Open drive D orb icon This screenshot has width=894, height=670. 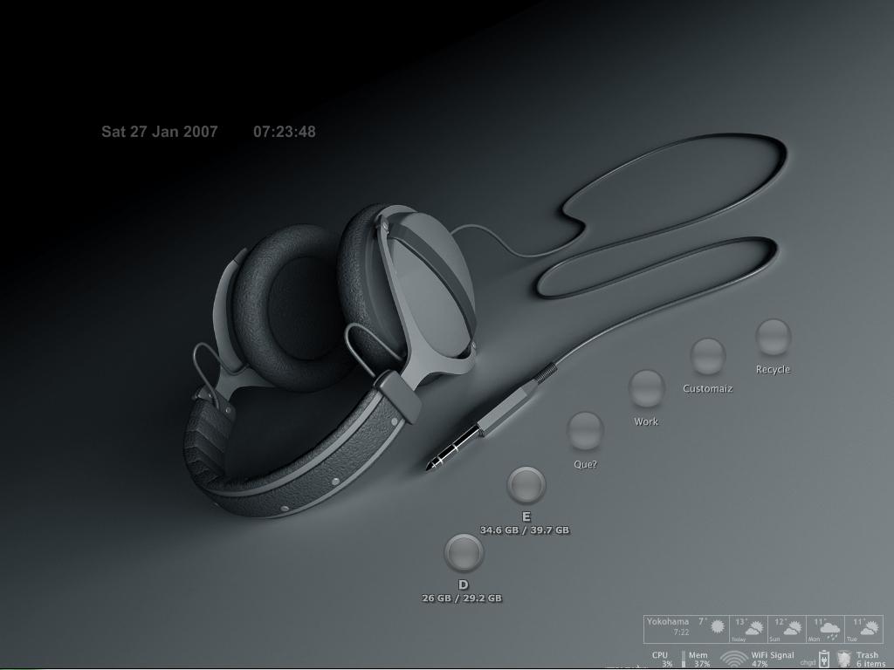464,552
